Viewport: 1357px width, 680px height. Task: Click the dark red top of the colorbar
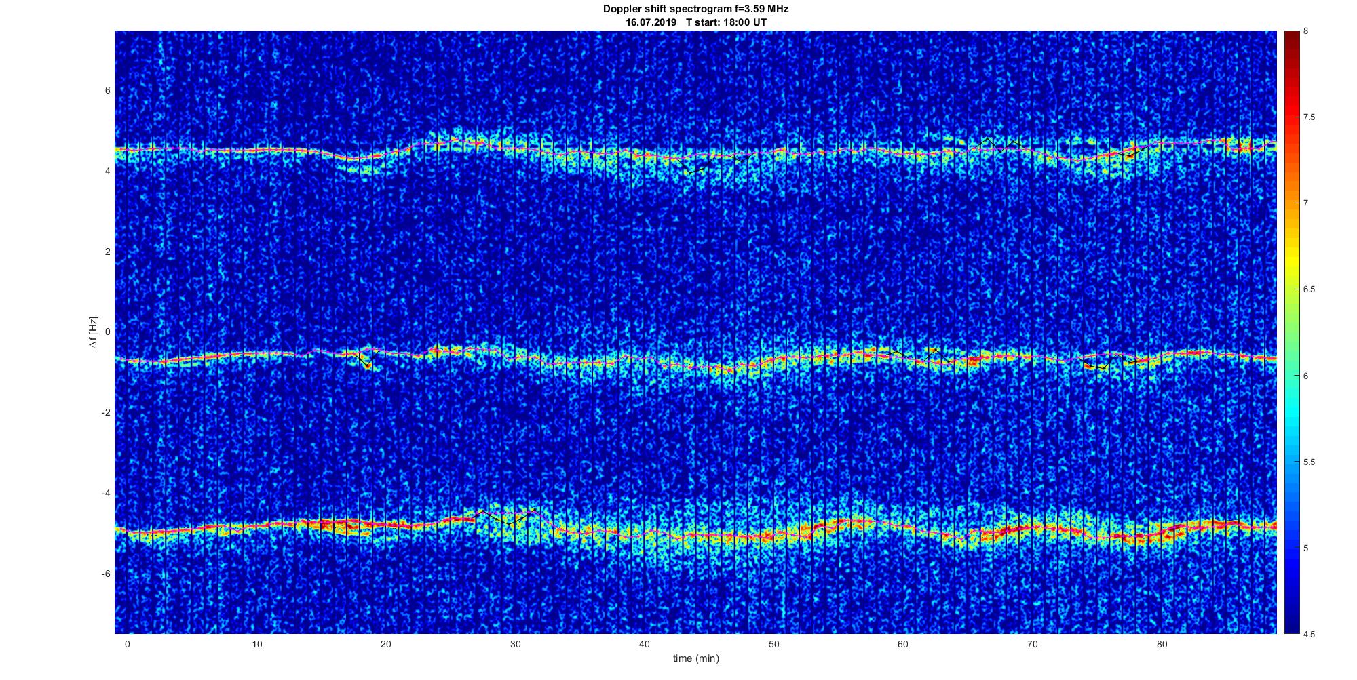[x=1291, y=41]
